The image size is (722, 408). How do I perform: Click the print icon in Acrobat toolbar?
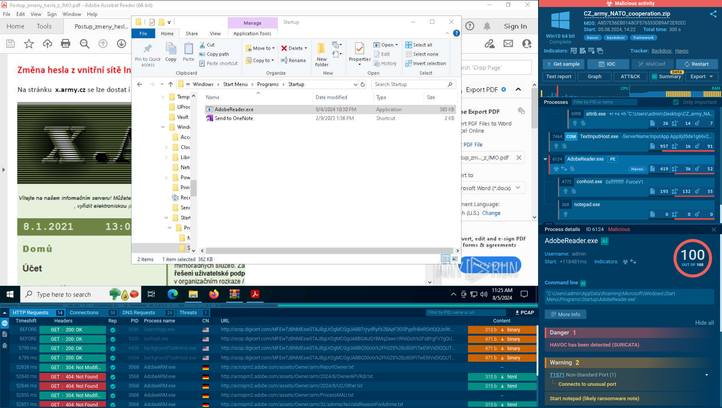[x=65, y=44]
